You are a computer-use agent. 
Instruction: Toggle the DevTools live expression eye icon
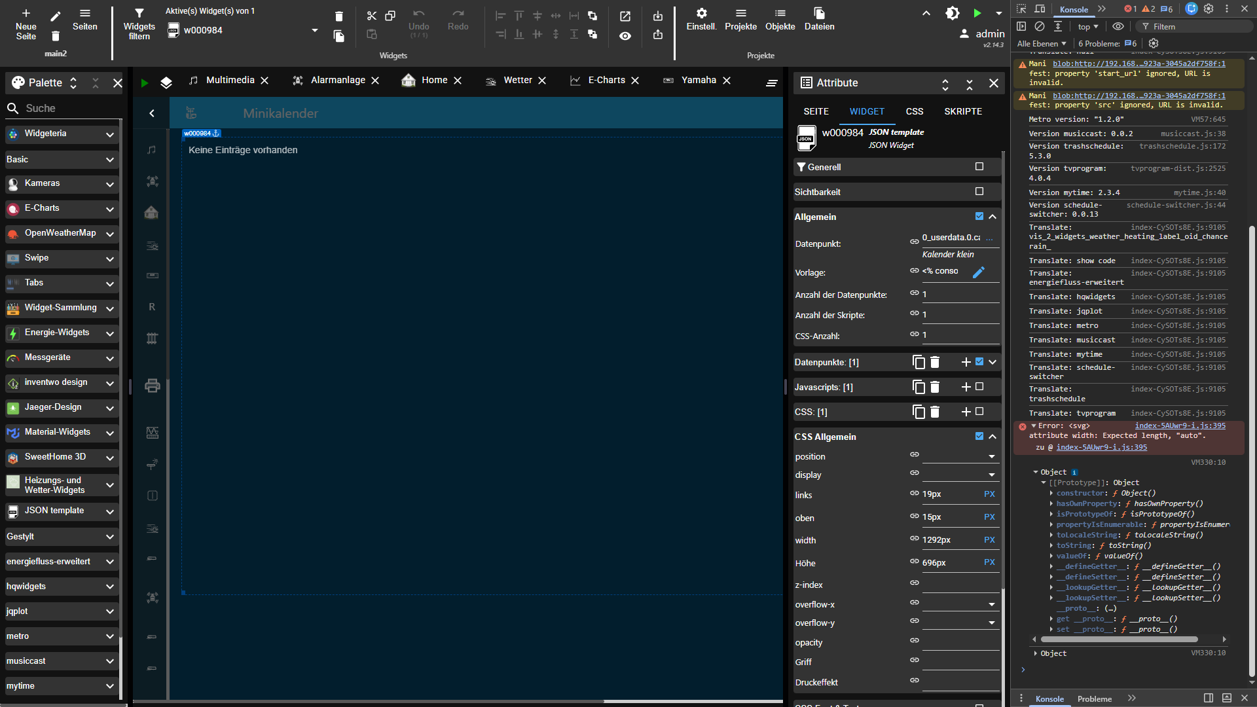click(x=1118, y=26)
